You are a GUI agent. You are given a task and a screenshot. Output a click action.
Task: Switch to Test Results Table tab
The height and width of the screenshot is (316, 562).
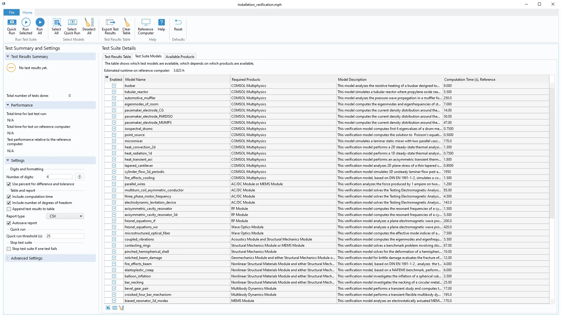tap(117, 57)
